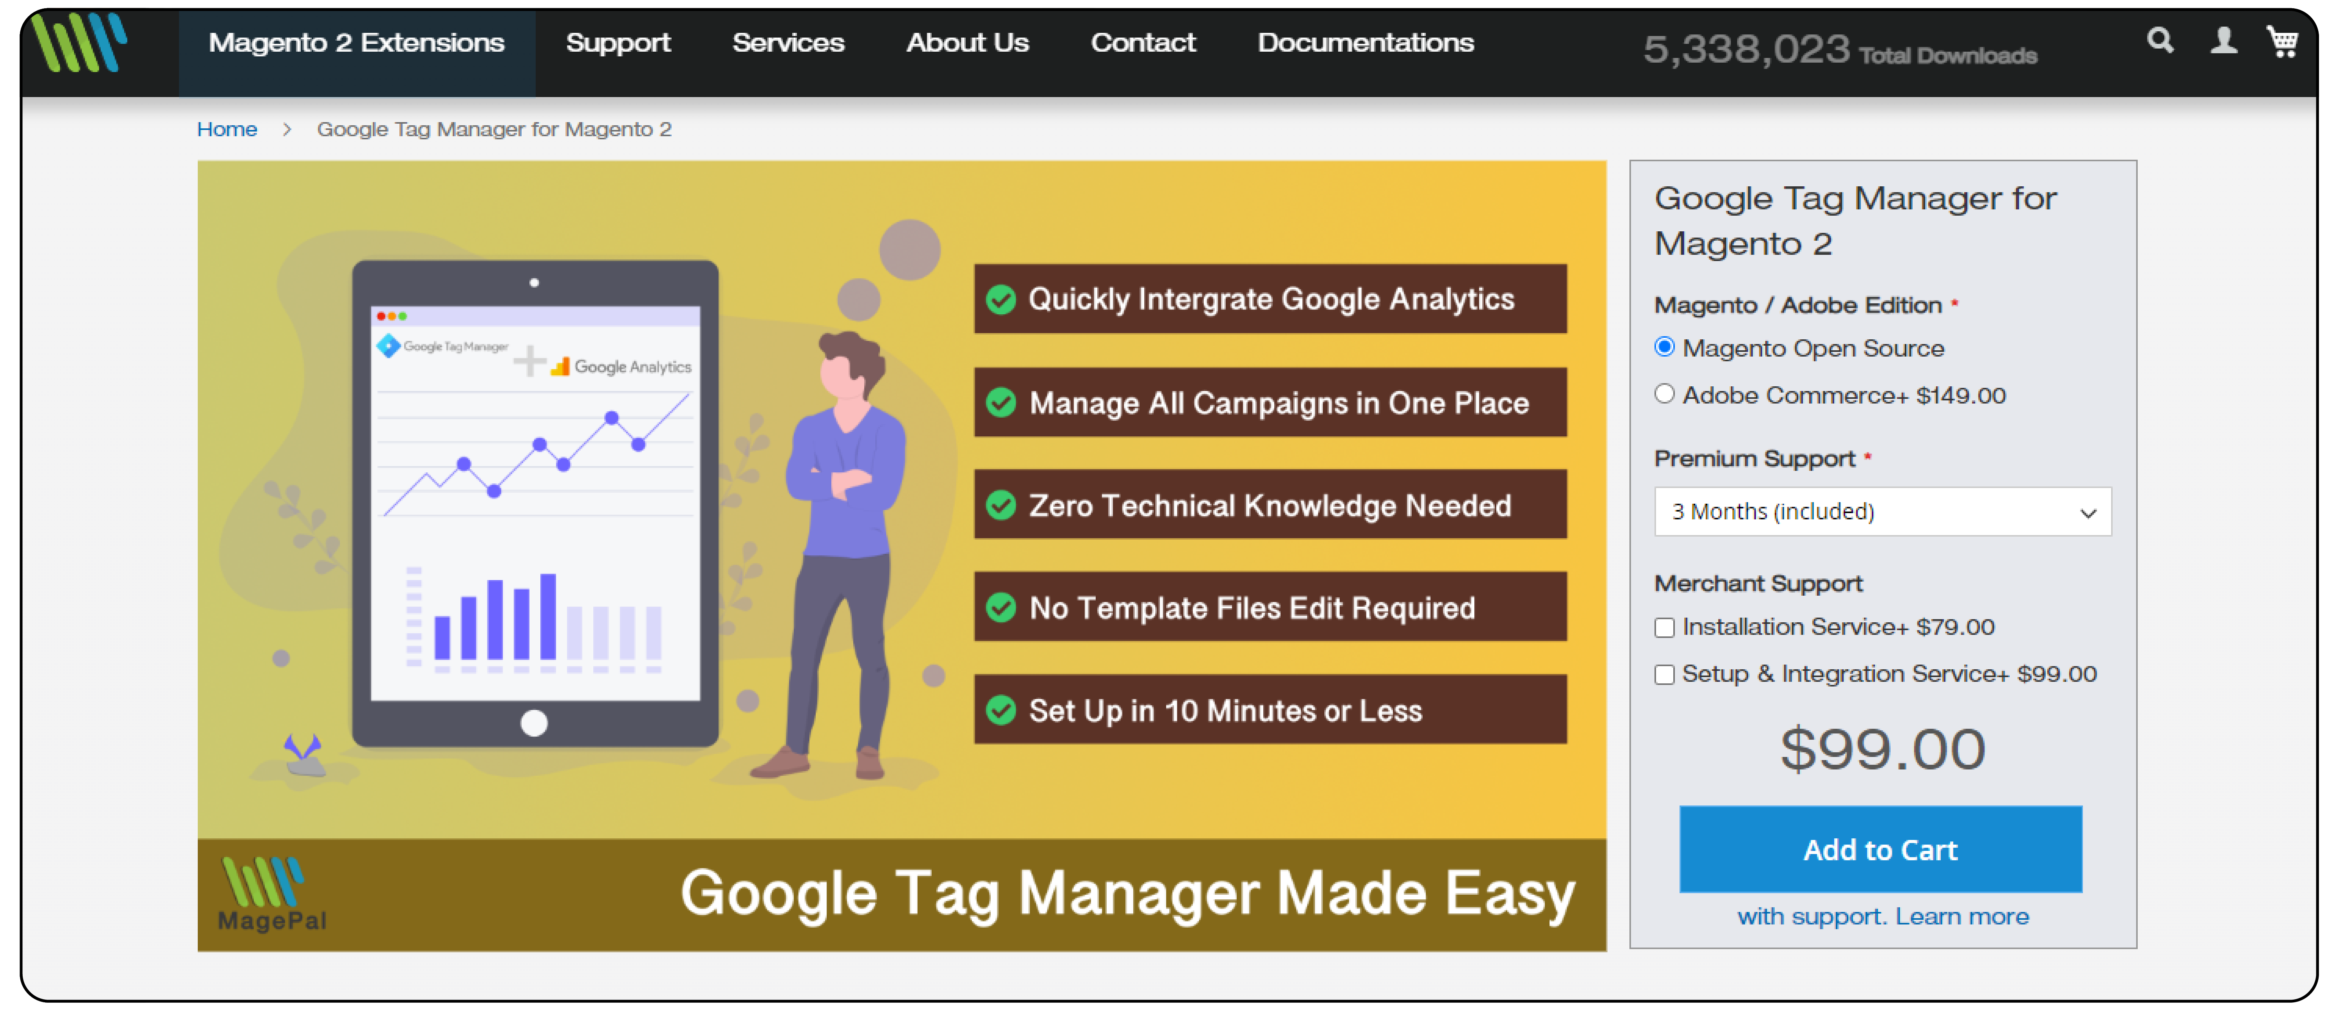
Task: Click the Merchant Support label
Action: coord(1758,584)
